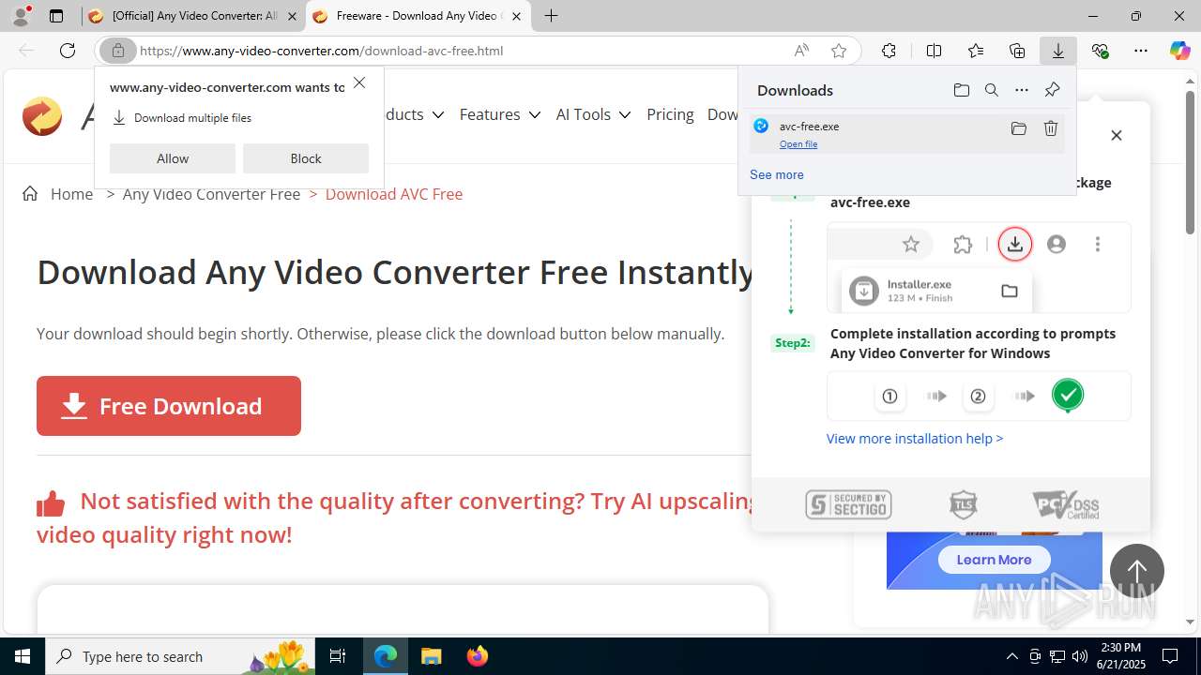Click the taskbar clock
This screenshot has width=1201, height=675.
[x=1120, y=656]
